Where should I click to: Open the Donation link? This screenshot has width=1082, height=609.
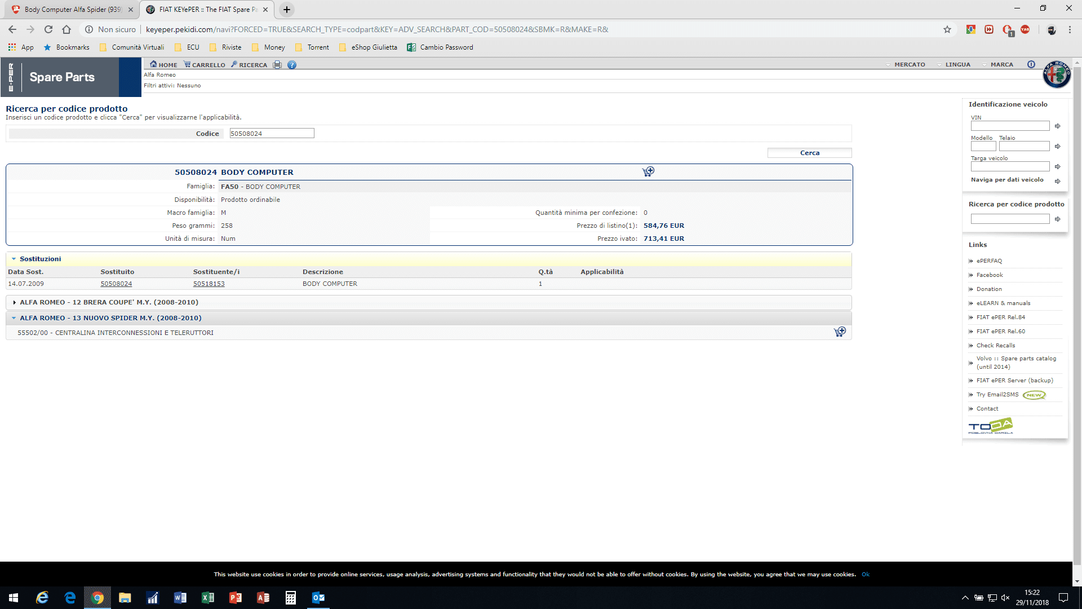pyautogui.click(x=989, y=289)
